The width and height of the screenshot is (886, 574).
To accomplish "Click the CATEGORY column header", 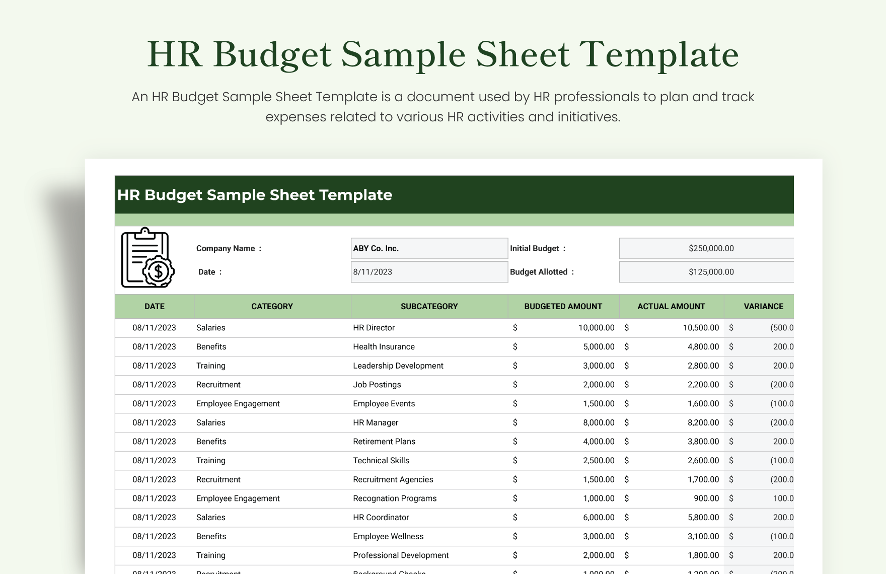I will tap(272, 306).
